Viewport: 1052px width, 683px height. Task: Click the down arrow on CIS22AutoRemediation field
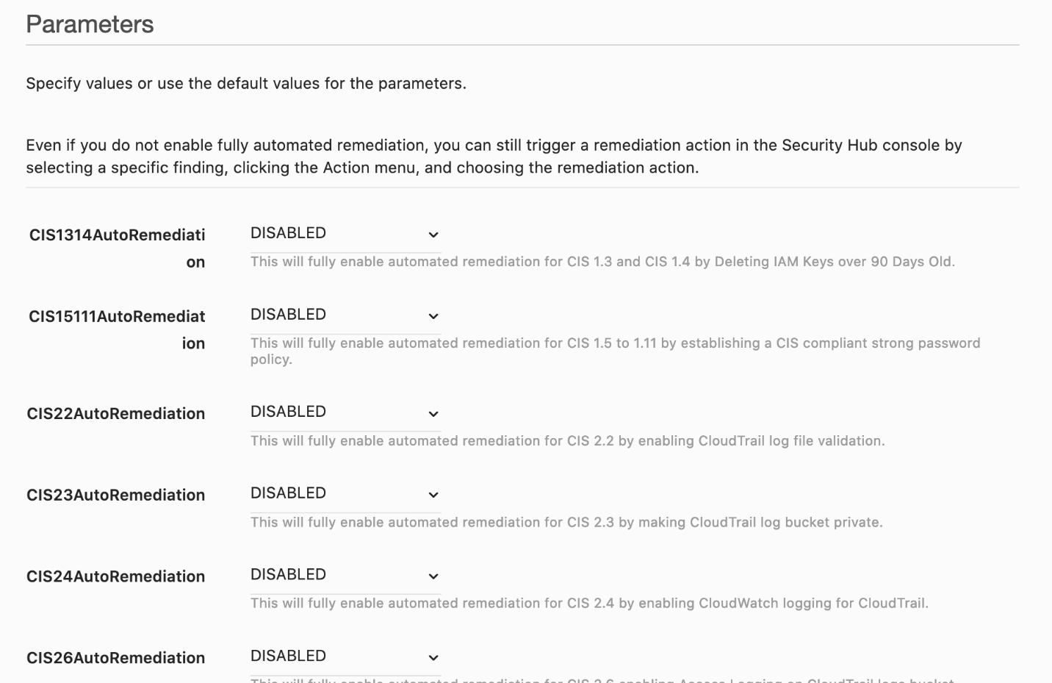[x=433, y=413]
